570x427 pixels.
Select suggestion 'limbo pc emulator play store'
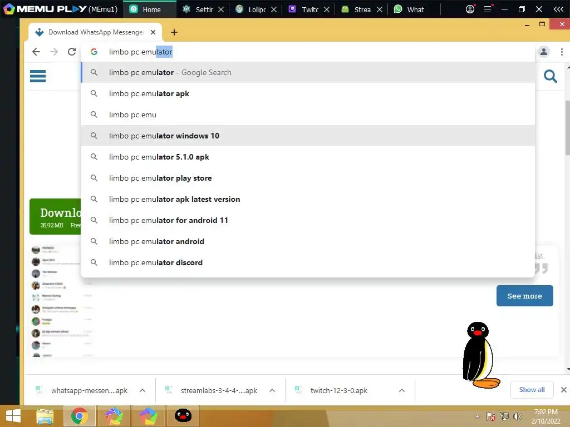[x=307, y=178]
